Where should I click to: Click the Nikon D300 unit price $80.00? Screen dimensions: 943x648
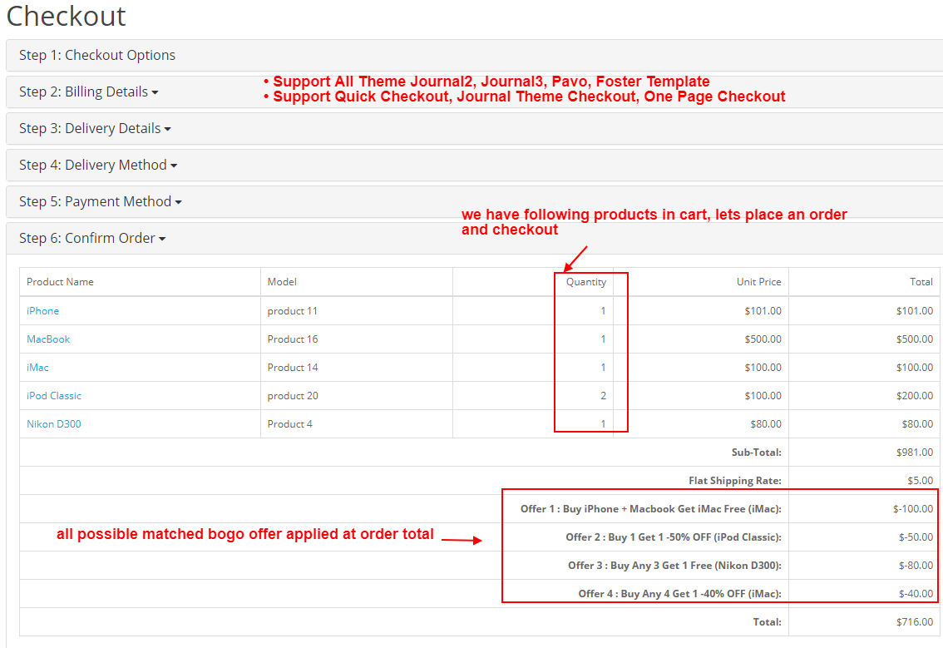[x=766, y=424]
